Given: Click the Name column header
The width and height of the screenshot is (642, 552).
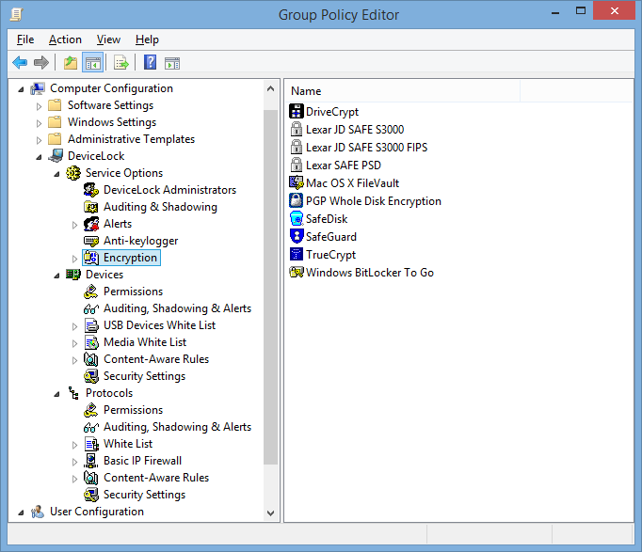Looking at the screenshot, I should coord(403,91).
